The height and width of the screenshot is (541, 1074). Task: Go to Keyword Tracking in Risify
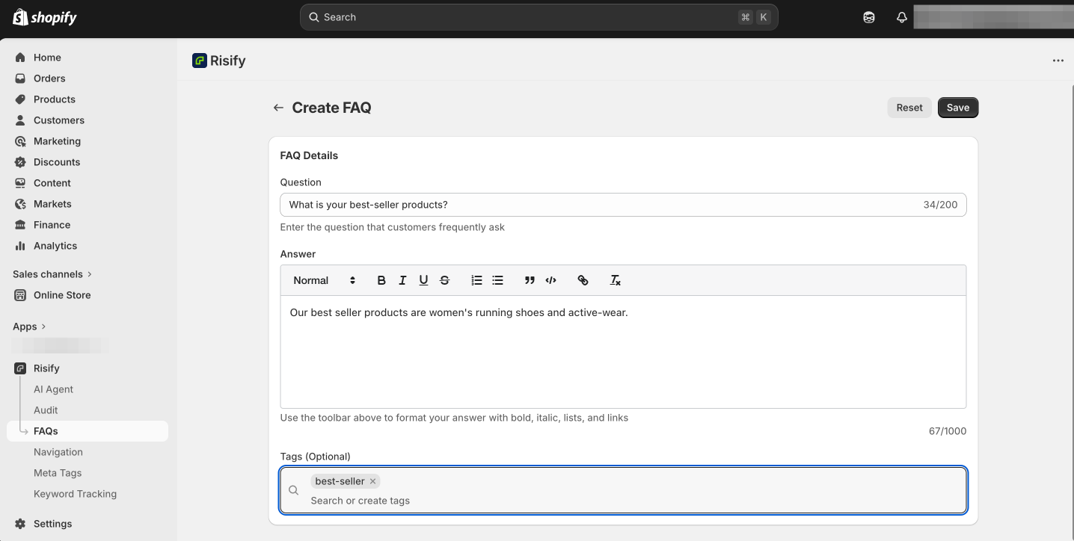(75, 494)
